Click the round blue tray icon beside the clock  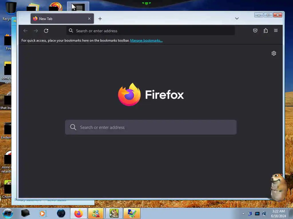[264, 213]
